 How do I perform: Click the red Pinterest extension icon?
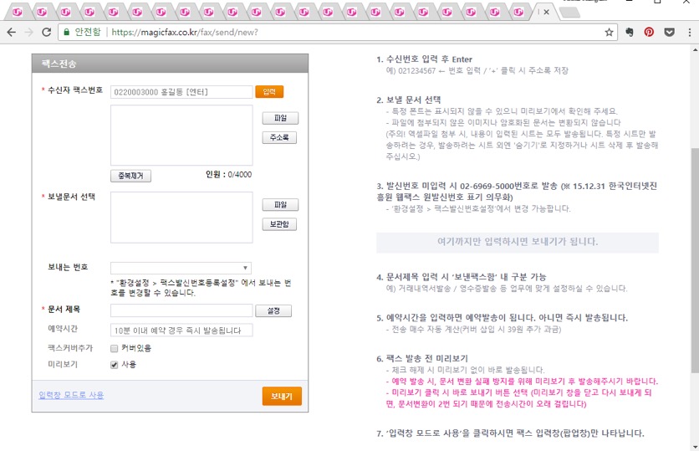tap(649, 32)
